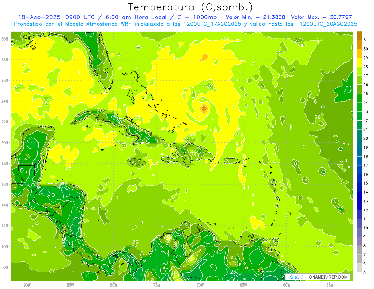Viewport: 374px width, 289px height.
Task: Click the color scale label "14"
Action: point(366,192)
